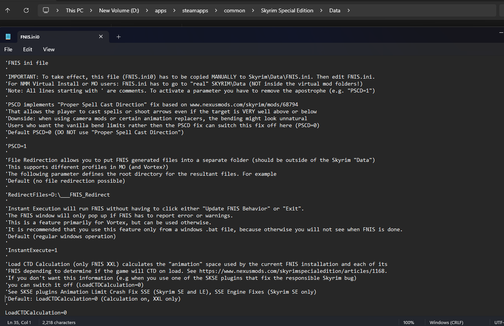Image resolution: width=504 pixels, height=326 pixels.
Task: Place cursor on the LoadCTDCalculation=0 line
Action: tap(36, 313)
